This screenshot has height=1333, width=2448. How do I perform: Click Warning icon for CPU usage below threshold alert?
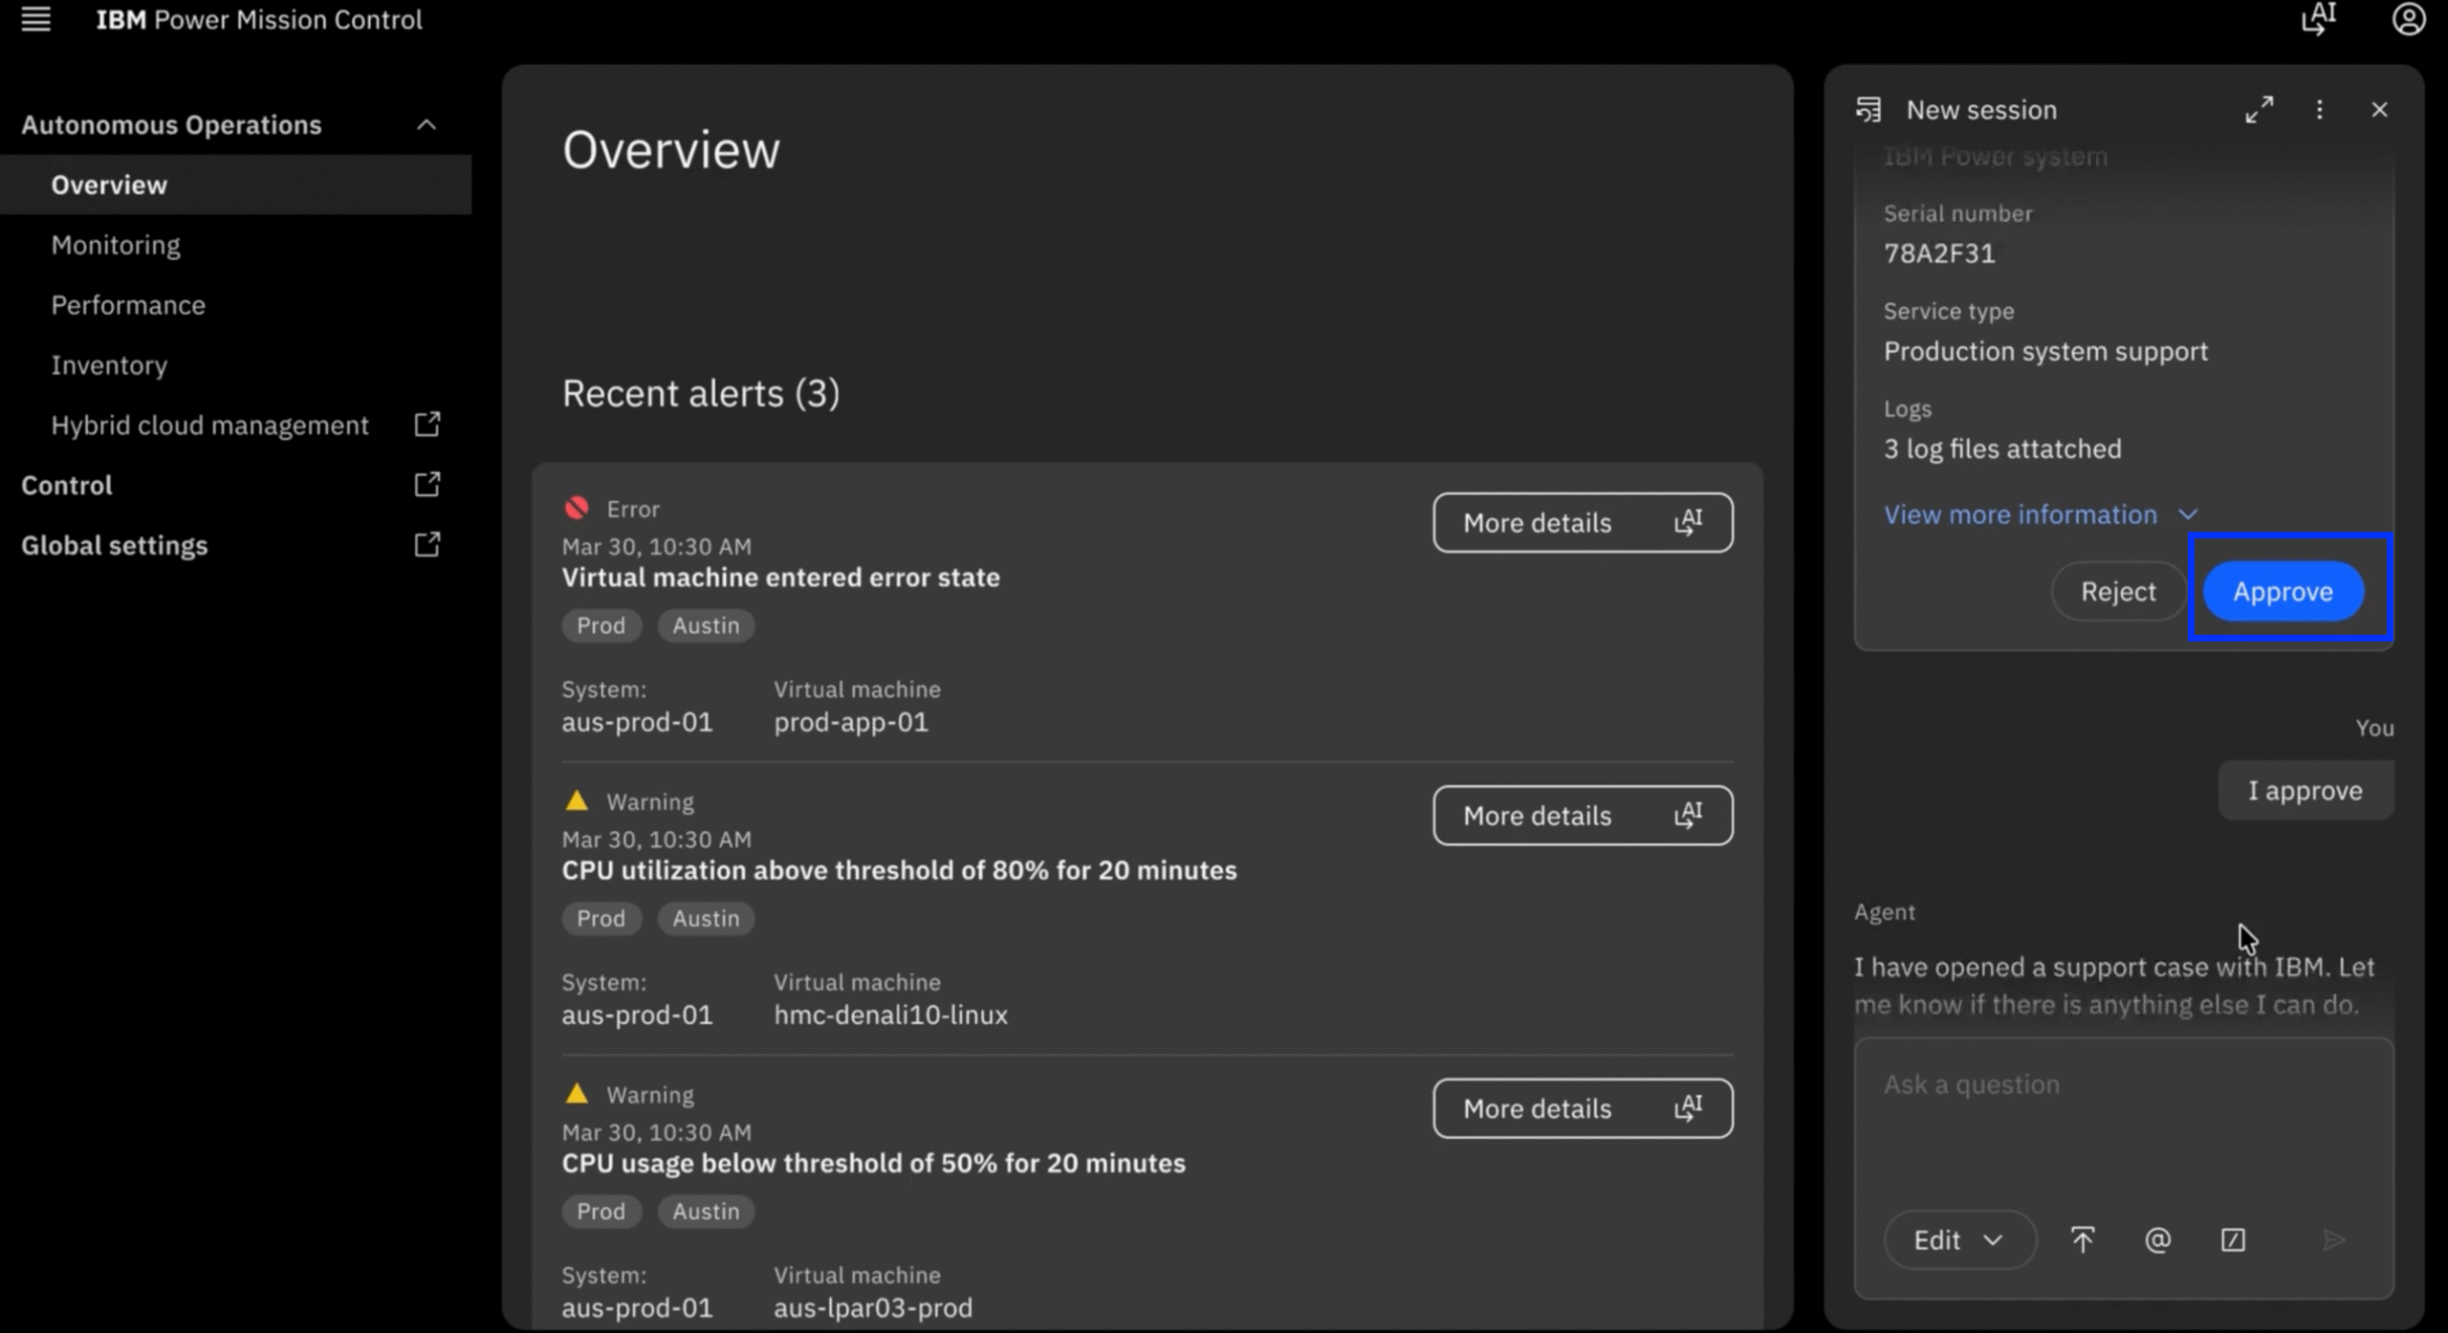tap(577, 1093)
